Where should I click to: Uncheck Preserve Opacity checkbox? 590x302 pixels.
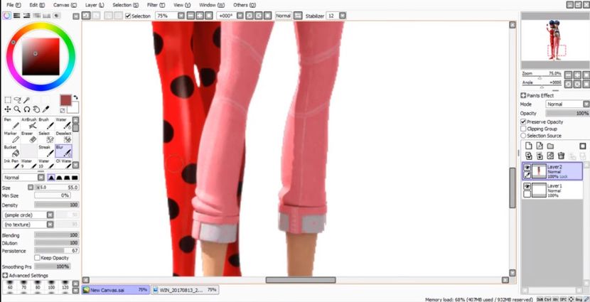pyautogui.click(x=524, y=122)
